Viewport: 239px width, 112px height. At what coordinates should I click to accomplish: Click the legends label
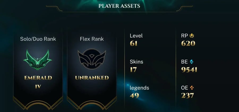coord(139,88)
